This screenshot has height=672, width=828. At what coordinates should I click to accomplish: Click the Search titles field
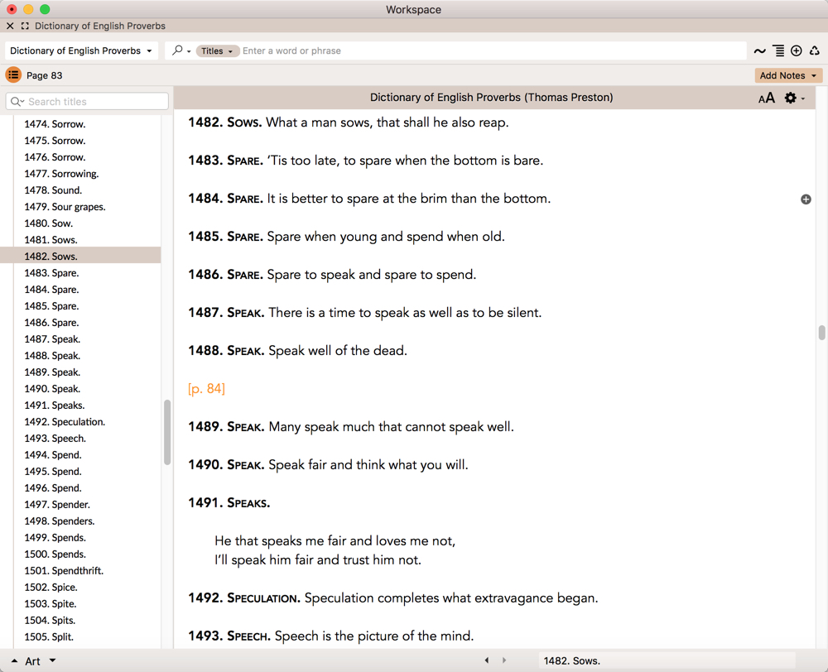coord(87,101)
